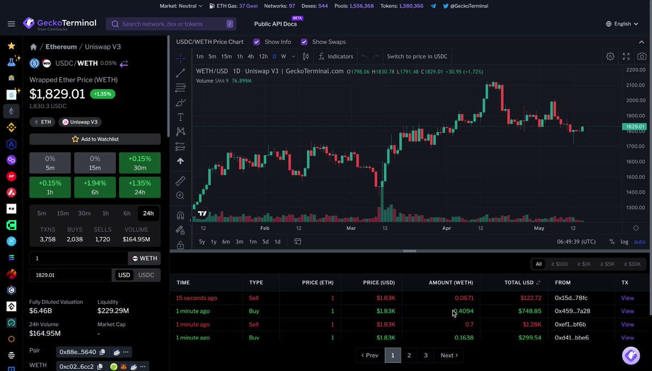Viewport: 652px width, 371px height.
Task: Open Public API Docs link
Action: click(x=275, y=24)
